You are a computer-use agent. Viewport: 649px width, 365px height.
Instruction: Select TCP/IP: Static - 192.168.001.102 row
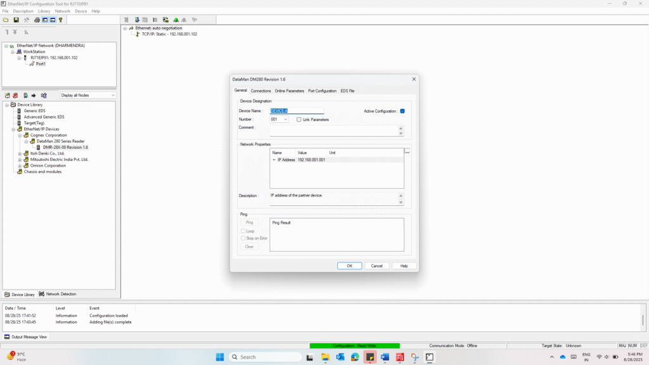point(169,34)
